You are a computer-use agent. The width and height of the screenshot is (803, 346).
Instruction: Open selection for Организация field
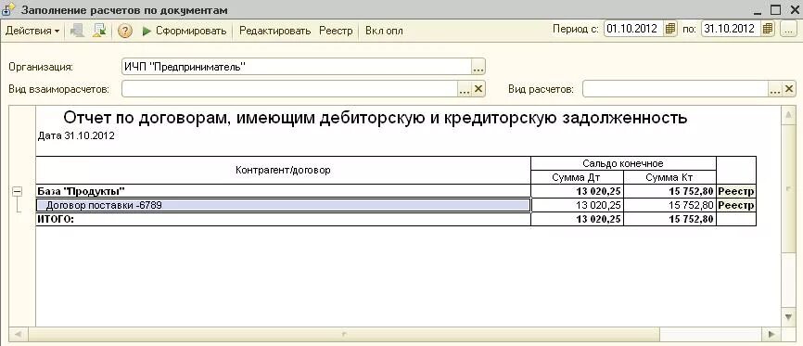pyautogui.click(x=478, y=67)
